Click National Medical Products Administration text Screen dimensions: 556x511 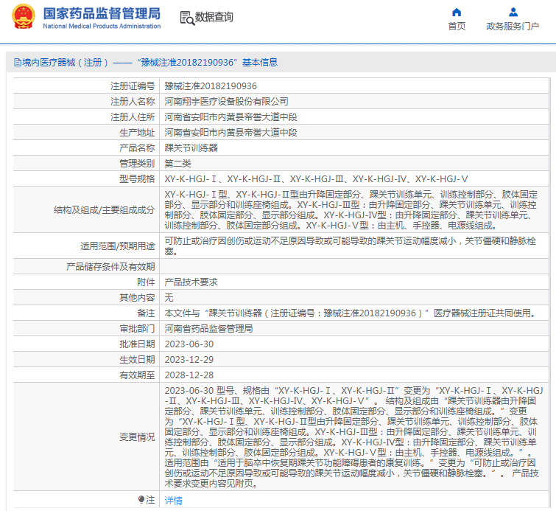tap(102, 26)
